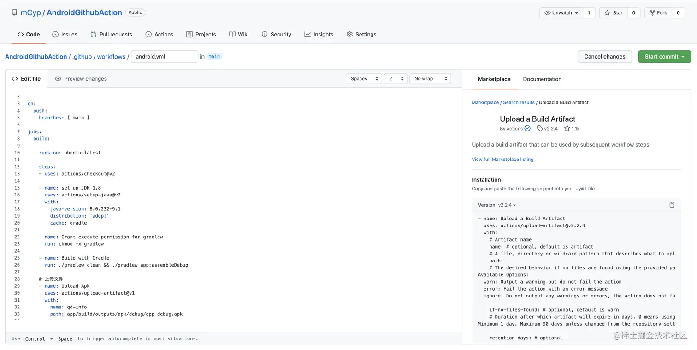This screenshot has height=350, width=697.
Task: Click Cancel changes button
Action: click(x=604, y=57)
